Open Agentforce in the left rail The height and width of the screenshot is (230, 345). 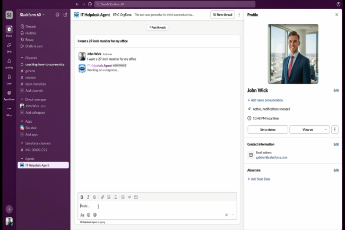pyautogui.click(x=9, y=95)
